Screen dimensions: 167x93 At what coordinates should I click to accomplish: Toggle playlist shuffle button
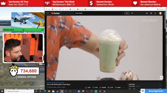[x=134, y=89]
